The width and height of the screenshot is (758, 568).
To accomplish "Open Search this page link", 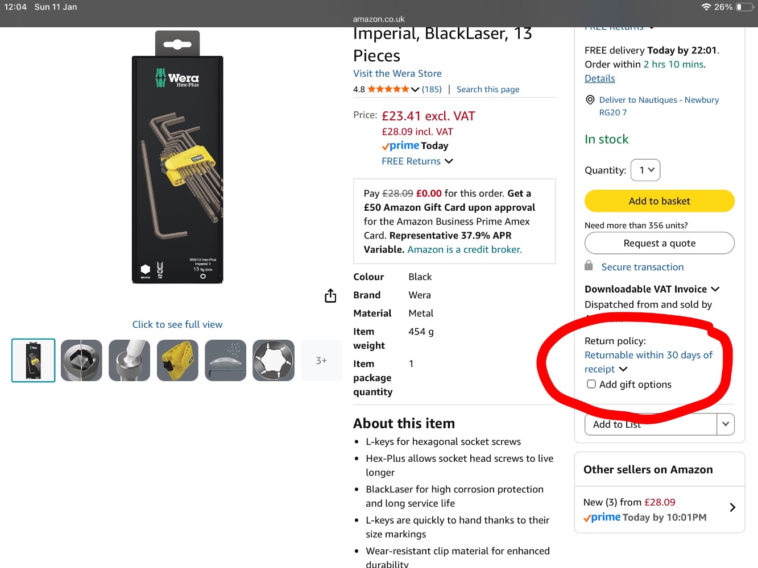I will [487, 89].
